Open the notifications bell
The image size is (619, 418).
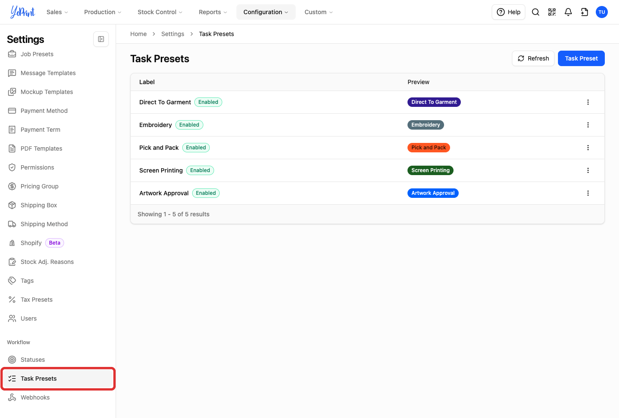pyautogui.click(x=568, y=12)
